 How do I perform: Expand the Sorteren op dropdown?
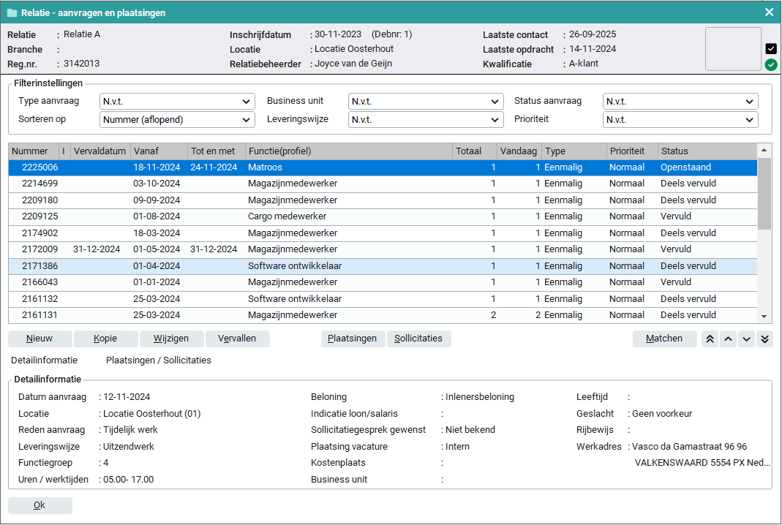pos(176,120)
